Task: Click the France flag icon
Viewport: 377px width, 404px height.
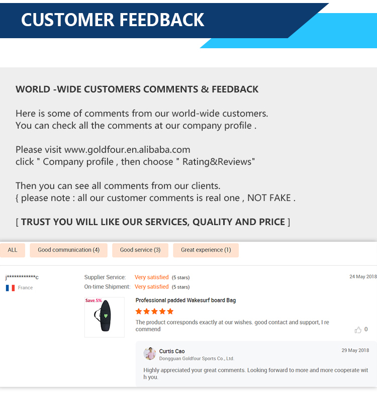Action: [10, 288]
